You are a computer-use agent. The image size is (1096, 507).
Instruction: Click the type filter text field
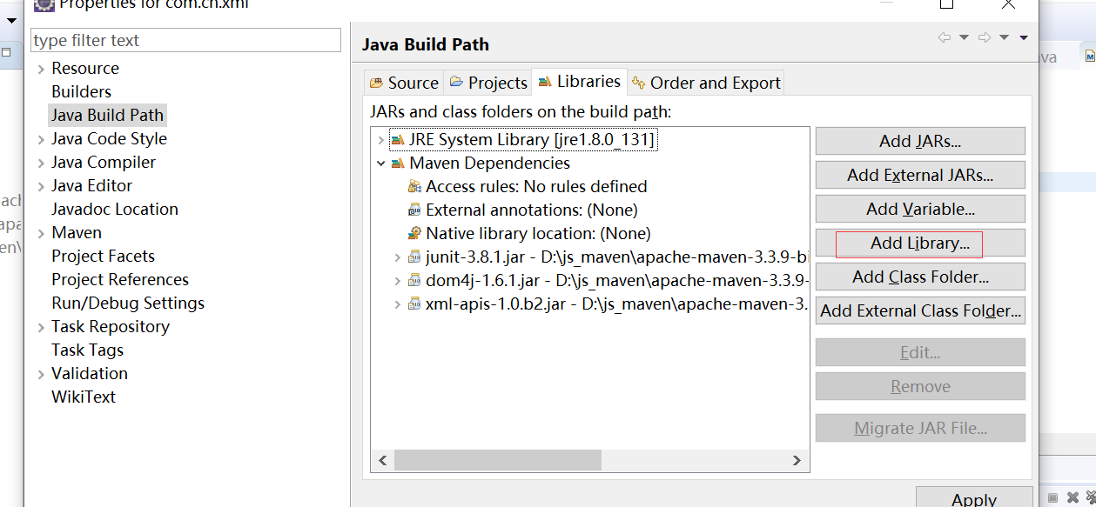coord(185,40)
